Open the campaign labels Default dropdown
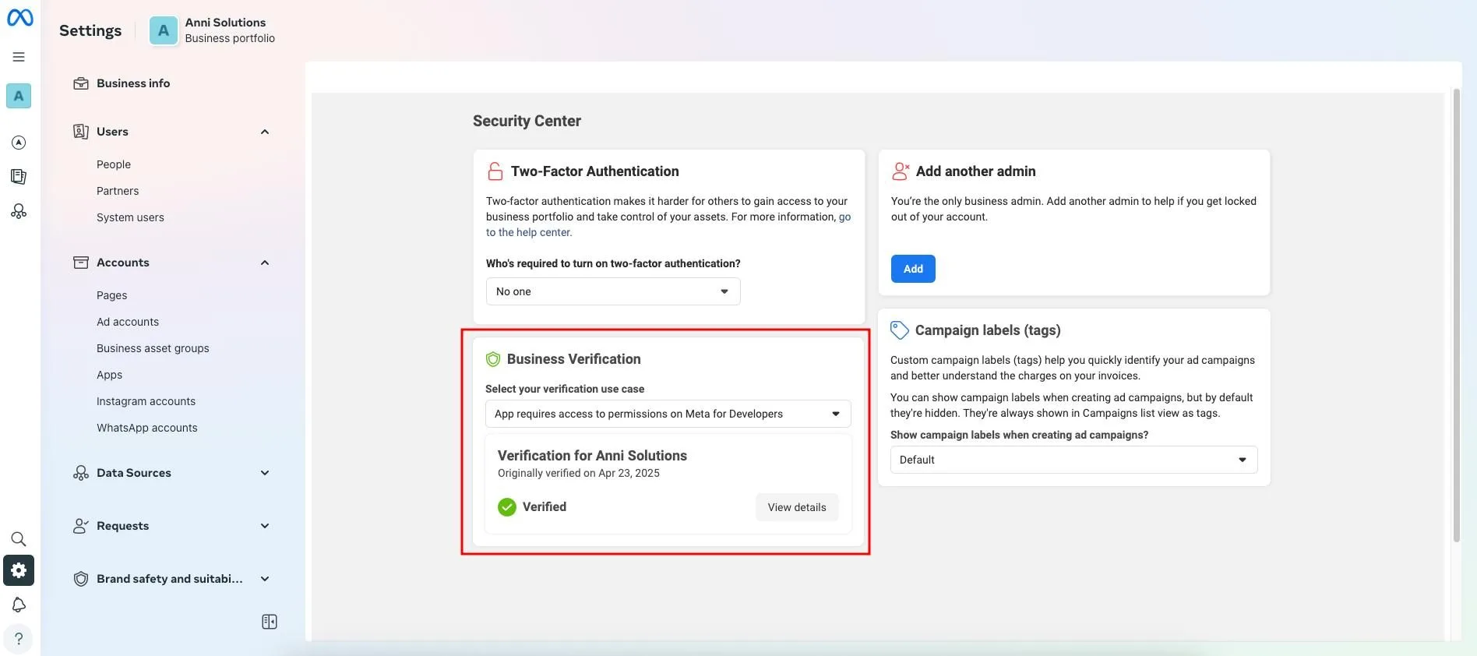Image resolution: width=1477 pixels, height=656 pixels. tap(1073, 460)
